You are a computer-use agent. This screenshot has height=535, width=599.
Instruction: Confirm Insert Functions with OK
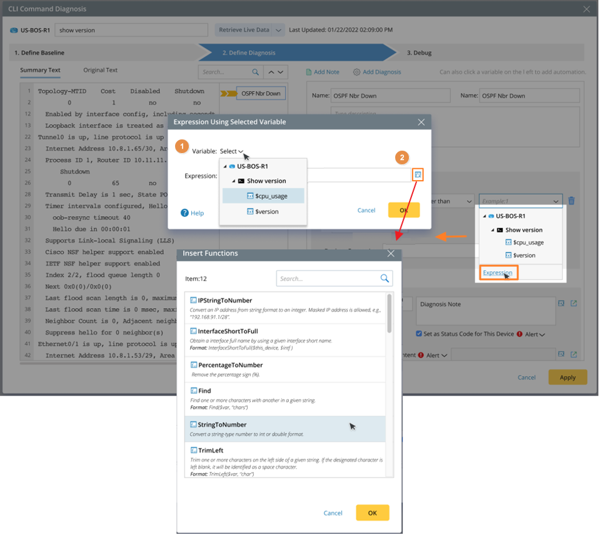click(x=372, y=512)
